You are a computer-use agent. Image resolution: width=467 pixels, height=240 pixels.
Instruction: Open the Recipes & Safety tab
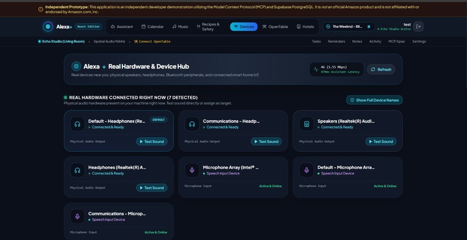[x=209, y=27]
